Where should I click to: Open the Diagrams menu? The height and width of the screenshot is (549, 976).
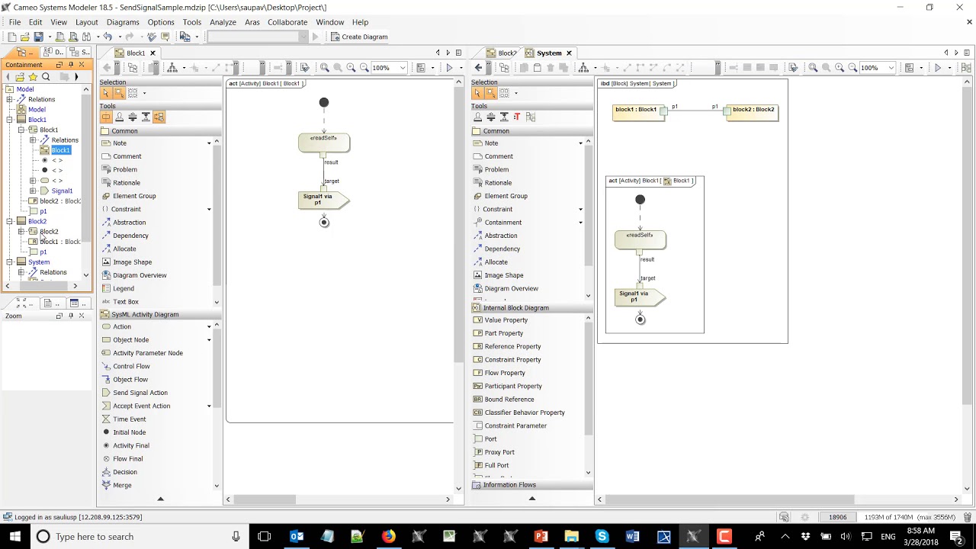pos(123,22)
